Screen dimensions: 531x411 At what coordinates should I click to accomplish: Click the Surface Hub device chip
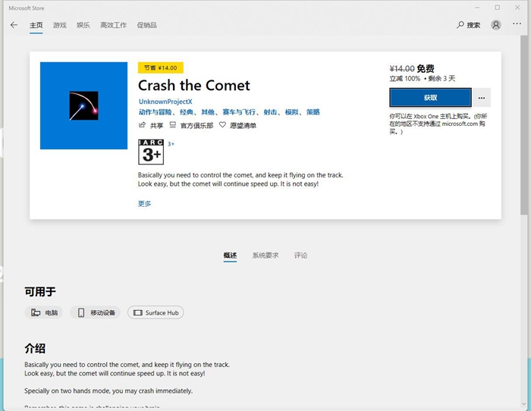[x=156, y=312]
